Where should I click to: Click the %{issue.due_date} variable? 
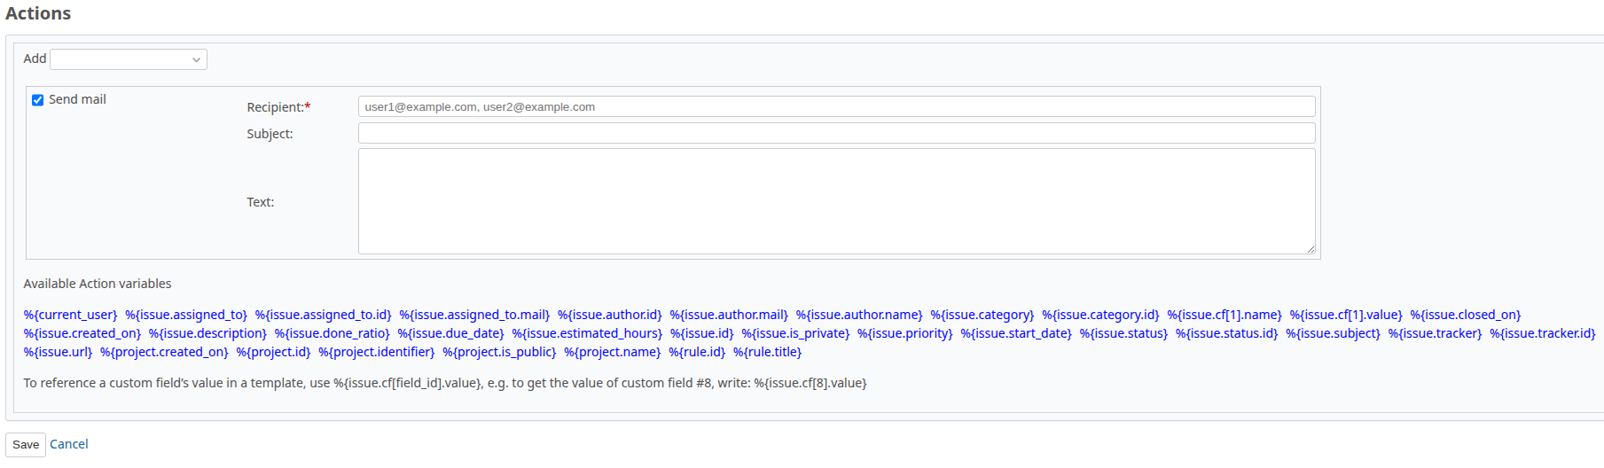click(x=450, y=333)
